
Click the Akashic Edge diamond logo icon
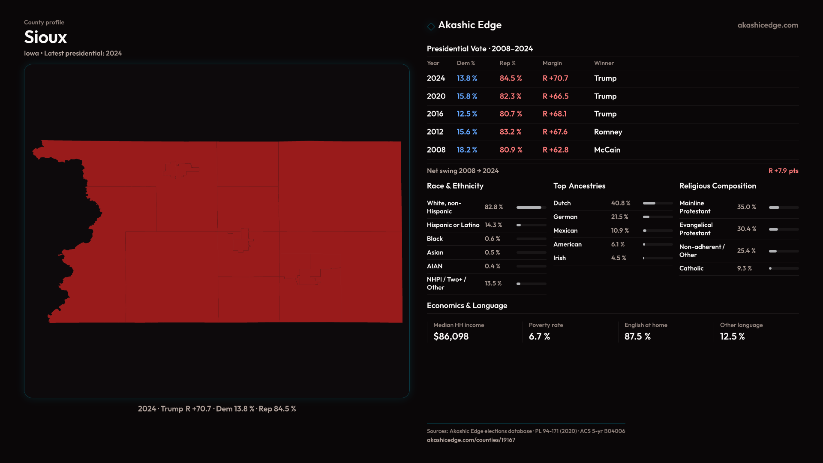(x=431, y=26)
